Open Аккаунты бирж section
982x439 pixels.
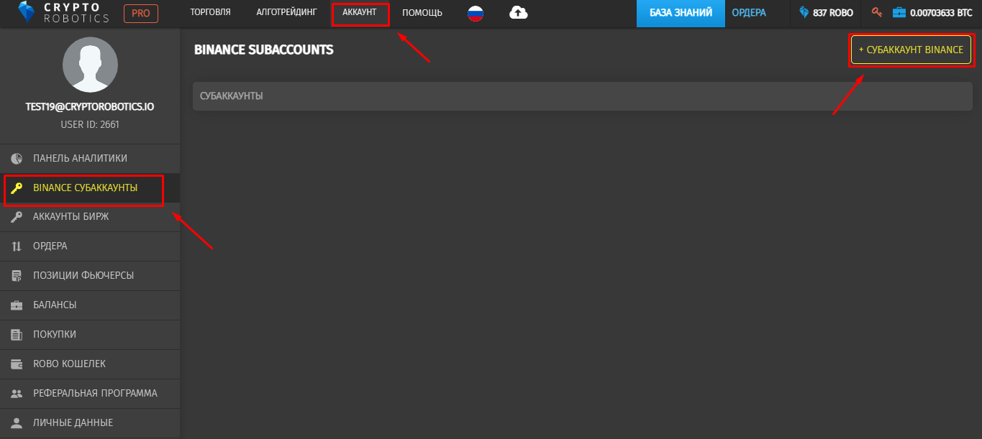(x=90, y=217)
